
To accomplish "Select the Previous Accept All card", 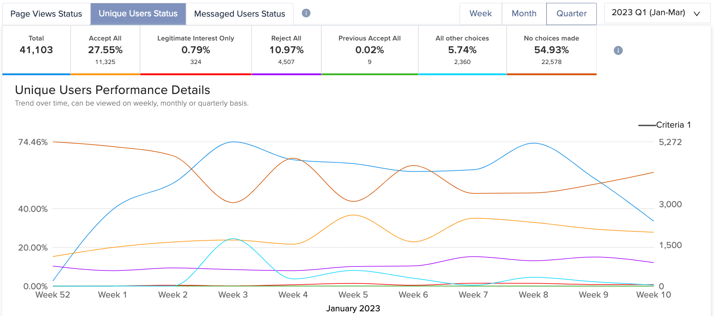I will (x=369, y=50).
